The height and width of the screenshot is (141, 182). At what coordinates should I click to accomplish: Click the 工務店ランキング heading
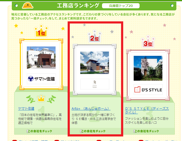(x=78, y=6)
